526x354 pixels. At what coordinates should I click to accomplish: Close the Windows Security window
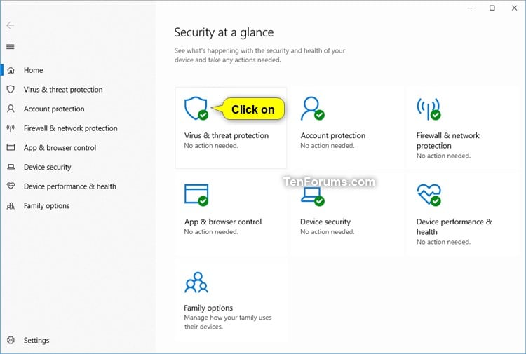coord(514,8)
